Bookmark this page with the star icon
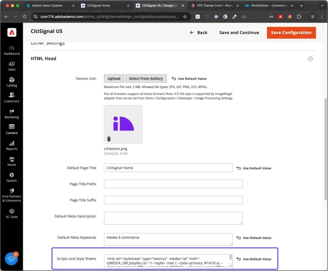This screenshot has width=328, height=271. tap(184, 16)
